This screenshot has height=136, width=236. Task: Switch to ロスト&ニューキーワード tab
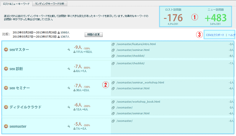click(x=16, y=4)
